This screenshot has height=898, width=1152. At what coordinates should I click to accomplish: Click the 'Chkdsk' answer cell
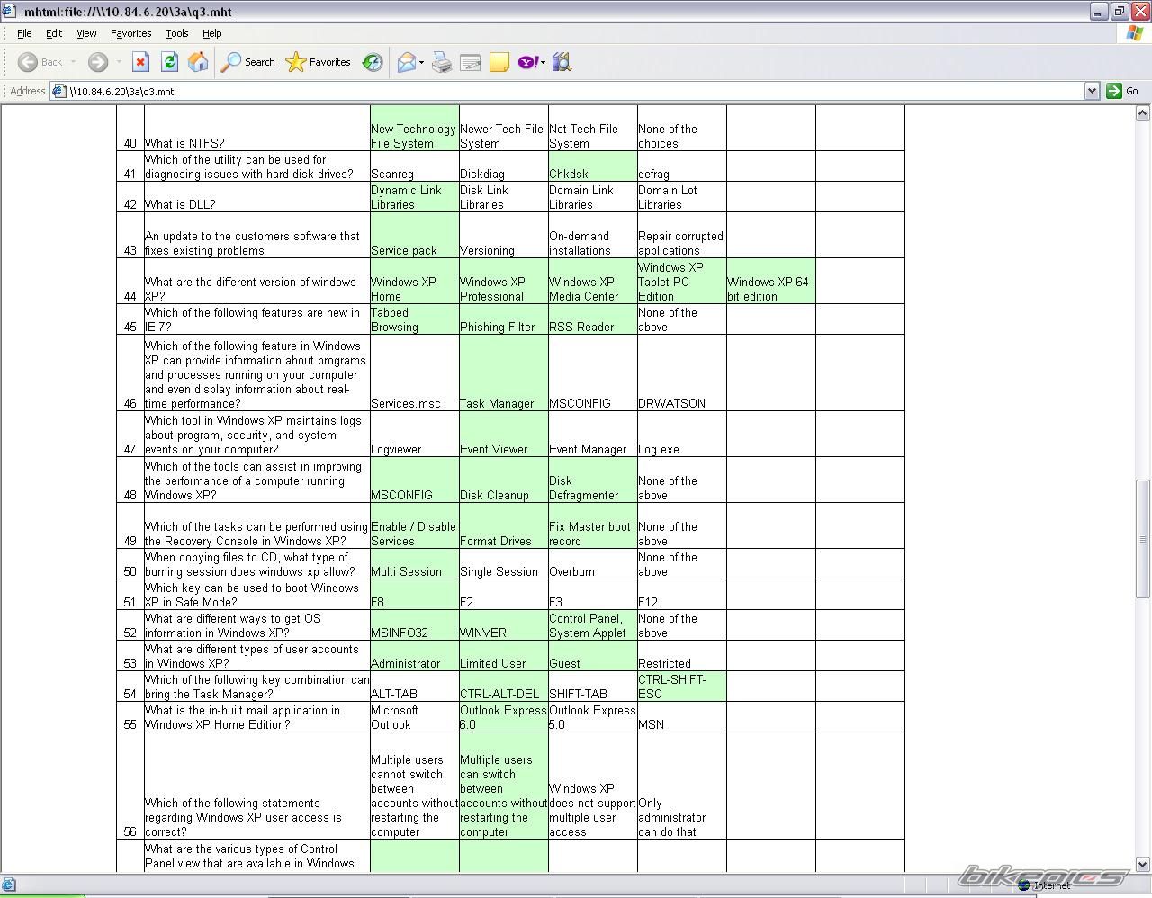592,166
